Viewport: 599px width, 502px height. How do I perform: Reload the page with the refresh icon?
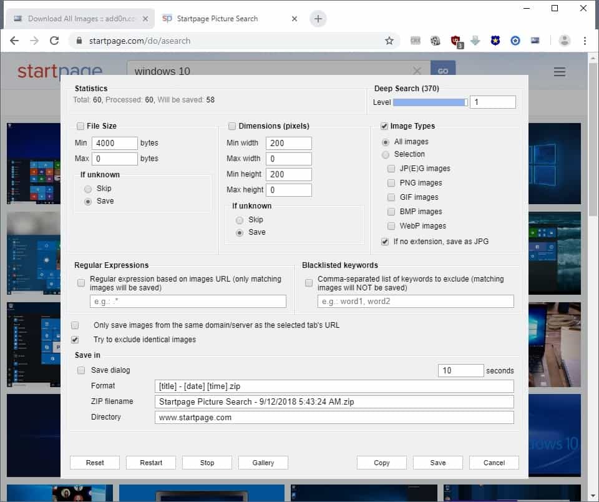point(54,41)
